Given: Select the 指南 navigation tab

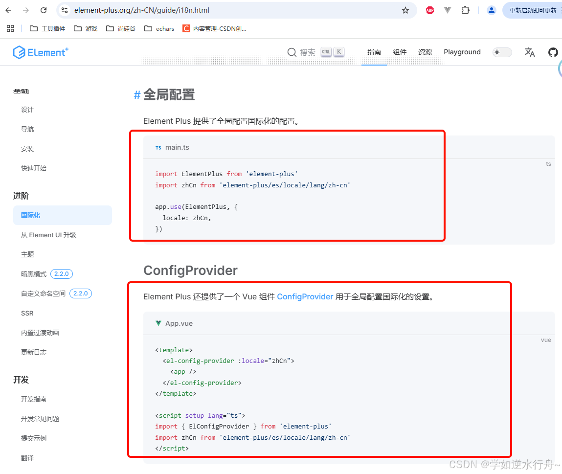Looking at the screenshot, I should pos(374,52).
